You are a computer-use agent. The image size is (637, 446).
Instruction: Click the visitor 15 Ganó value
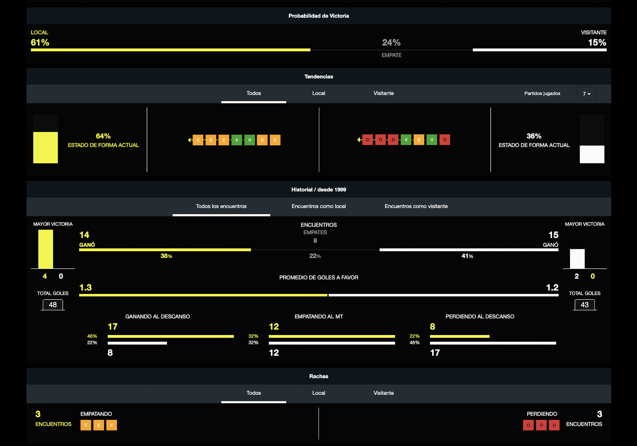pos(553,235)
